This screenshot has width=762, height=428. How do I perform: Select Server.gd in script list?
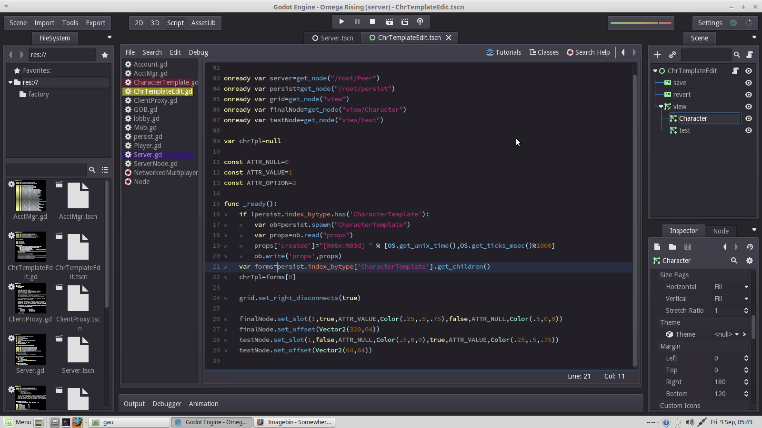click(x=159, y=155)
